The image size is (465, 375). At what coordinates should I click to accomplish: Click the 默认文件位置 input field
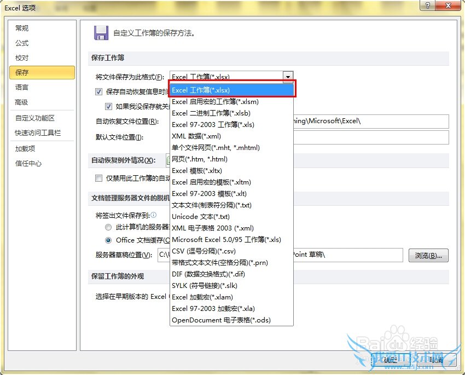click(x=371, y=137)
